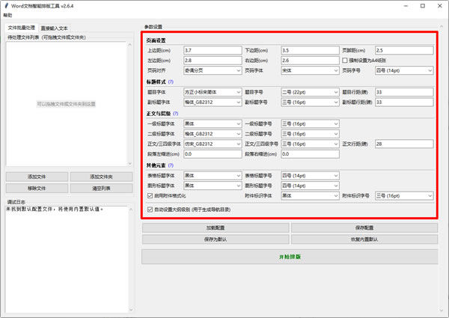Image resolution: width=449 pixels, height=318 pixels.
Task: Click the (?) help icon beside 标题样式
Action: [x=171, y=81]
